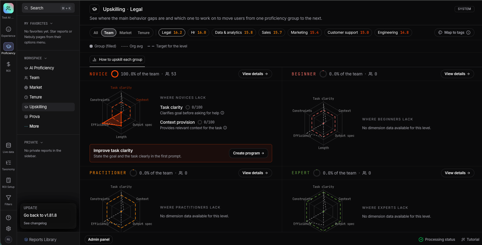Click View details for Novice group

click(x=255, y=74)
